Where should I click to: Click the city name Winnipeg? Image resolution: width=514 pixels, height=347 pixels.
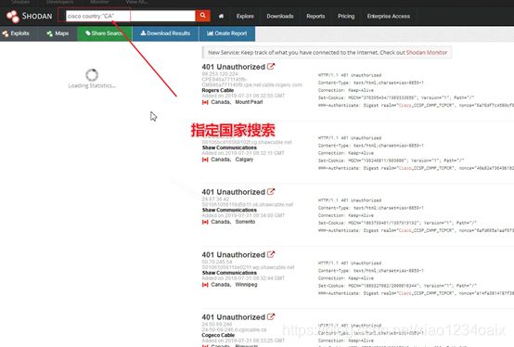tap(246, 285)
